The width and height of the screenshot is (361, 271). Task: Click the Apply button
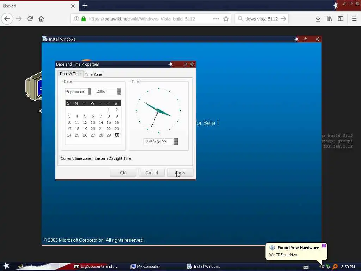[x=180, y=173]
